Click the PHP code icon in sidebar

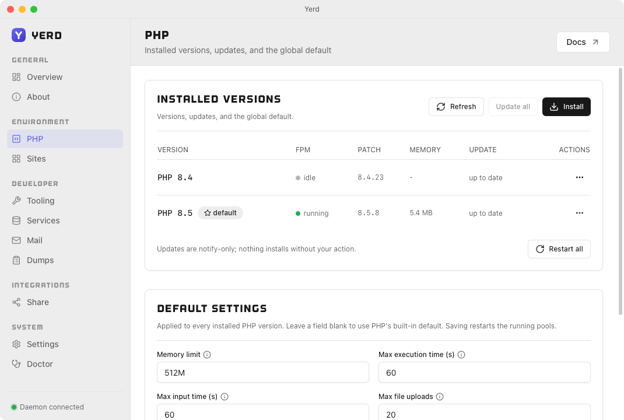[x=16, y=139]
